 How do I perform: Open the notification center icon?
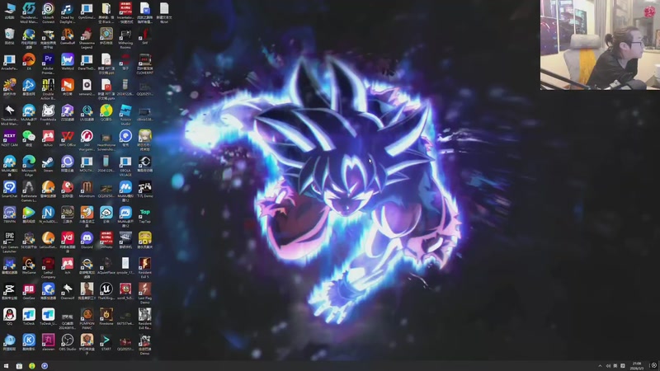(653, 366)
